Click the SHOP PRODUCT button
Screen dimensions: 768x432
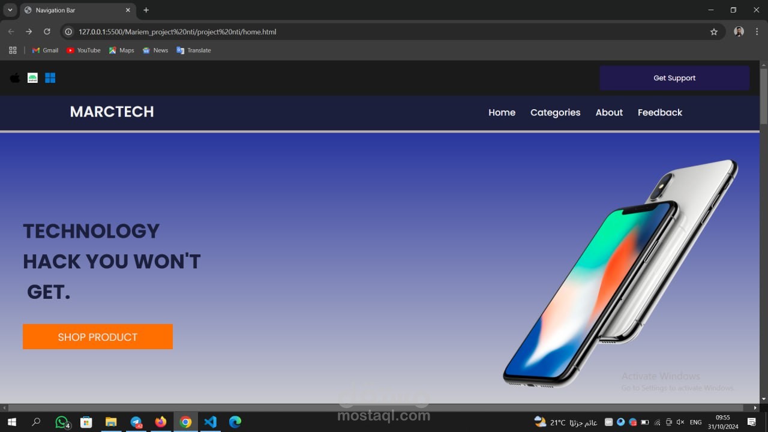point(98,337)
